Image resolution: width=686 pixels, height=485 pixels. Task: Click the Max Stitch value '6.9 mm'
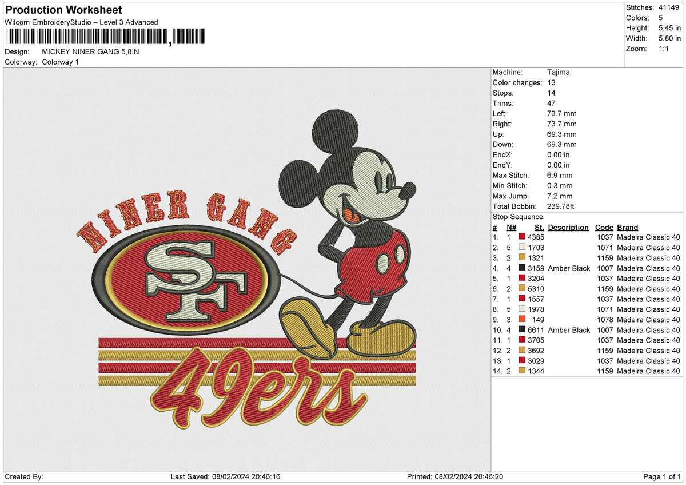560,175
